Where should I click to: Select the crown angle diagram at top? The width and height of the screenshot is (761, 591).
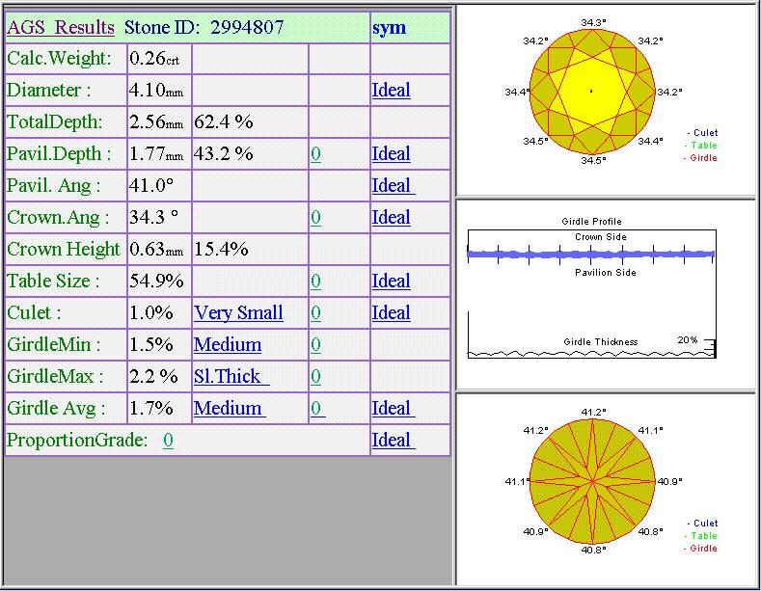591,92
